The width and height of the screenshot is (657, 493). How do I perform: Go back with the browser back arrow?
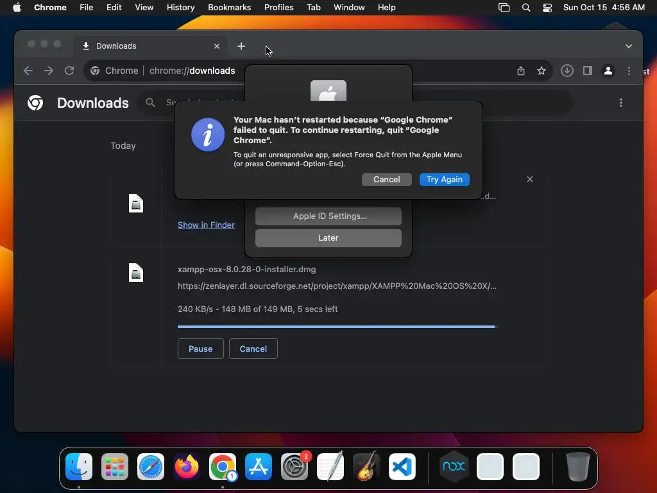pyautogui.click(x=28, y=71)
